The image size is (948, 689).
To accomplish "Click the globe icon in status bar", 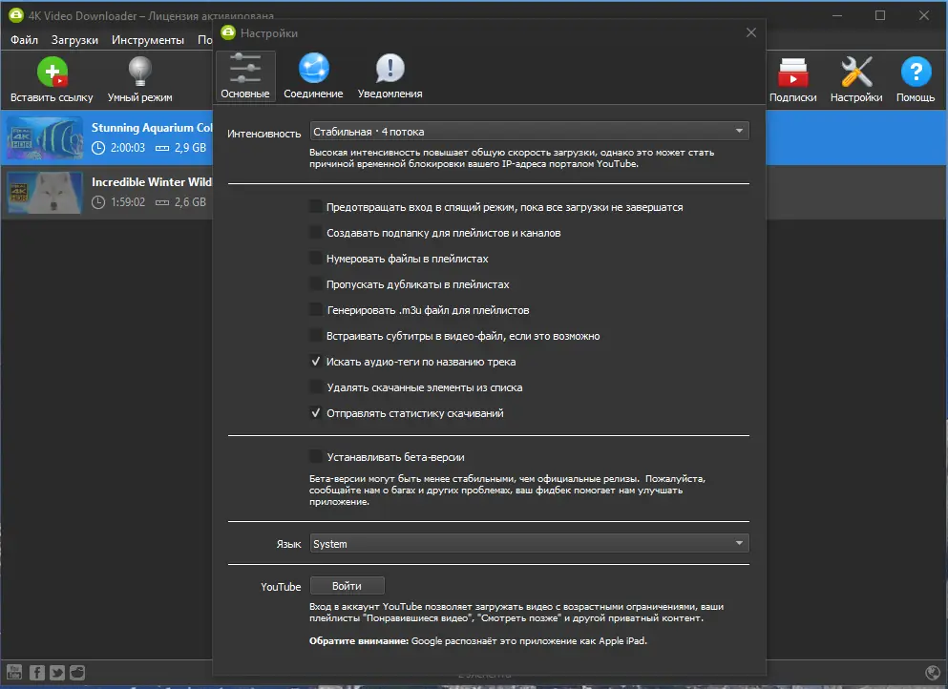I will 933,672.
